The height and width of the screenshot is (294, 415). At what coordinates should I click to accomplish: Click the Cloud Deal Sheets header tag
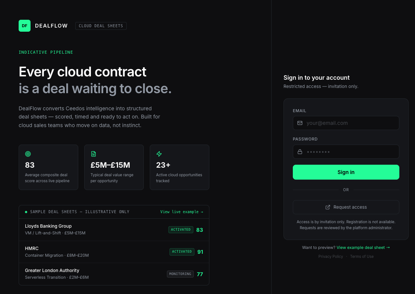(x=101, y=26)
